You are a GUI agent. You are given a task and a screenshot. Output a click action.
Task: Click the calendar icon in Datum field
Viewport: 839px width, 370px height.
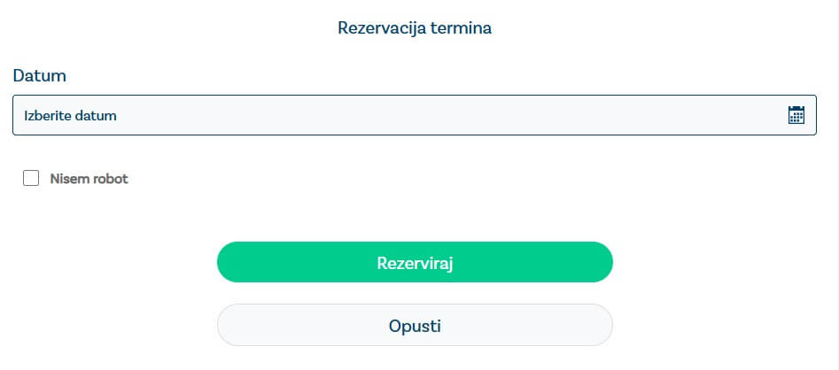pyautogui.click(x=796, y=115)
